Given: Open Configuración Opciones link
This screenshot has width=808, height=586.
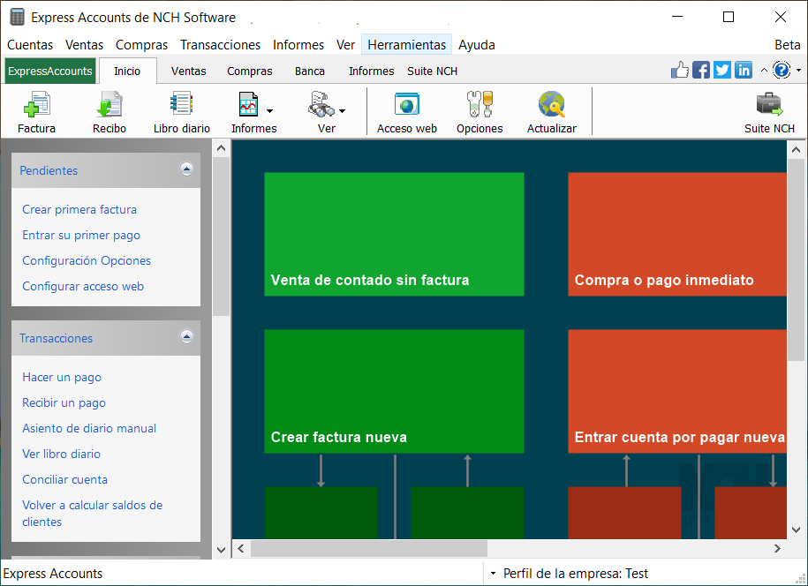Looking at the screenshot, I should [87, 260].
